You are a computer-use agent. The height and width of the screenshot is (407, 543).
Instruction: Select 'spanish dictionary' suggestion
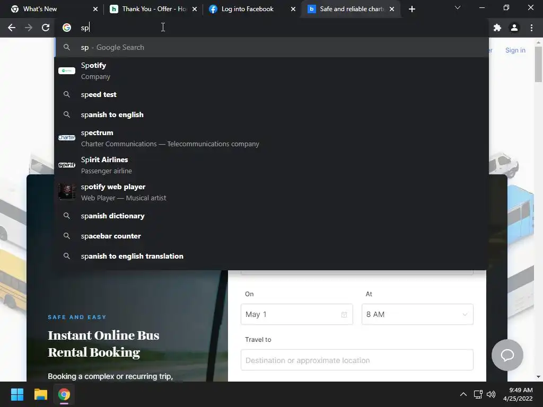(x=271, y=216)
